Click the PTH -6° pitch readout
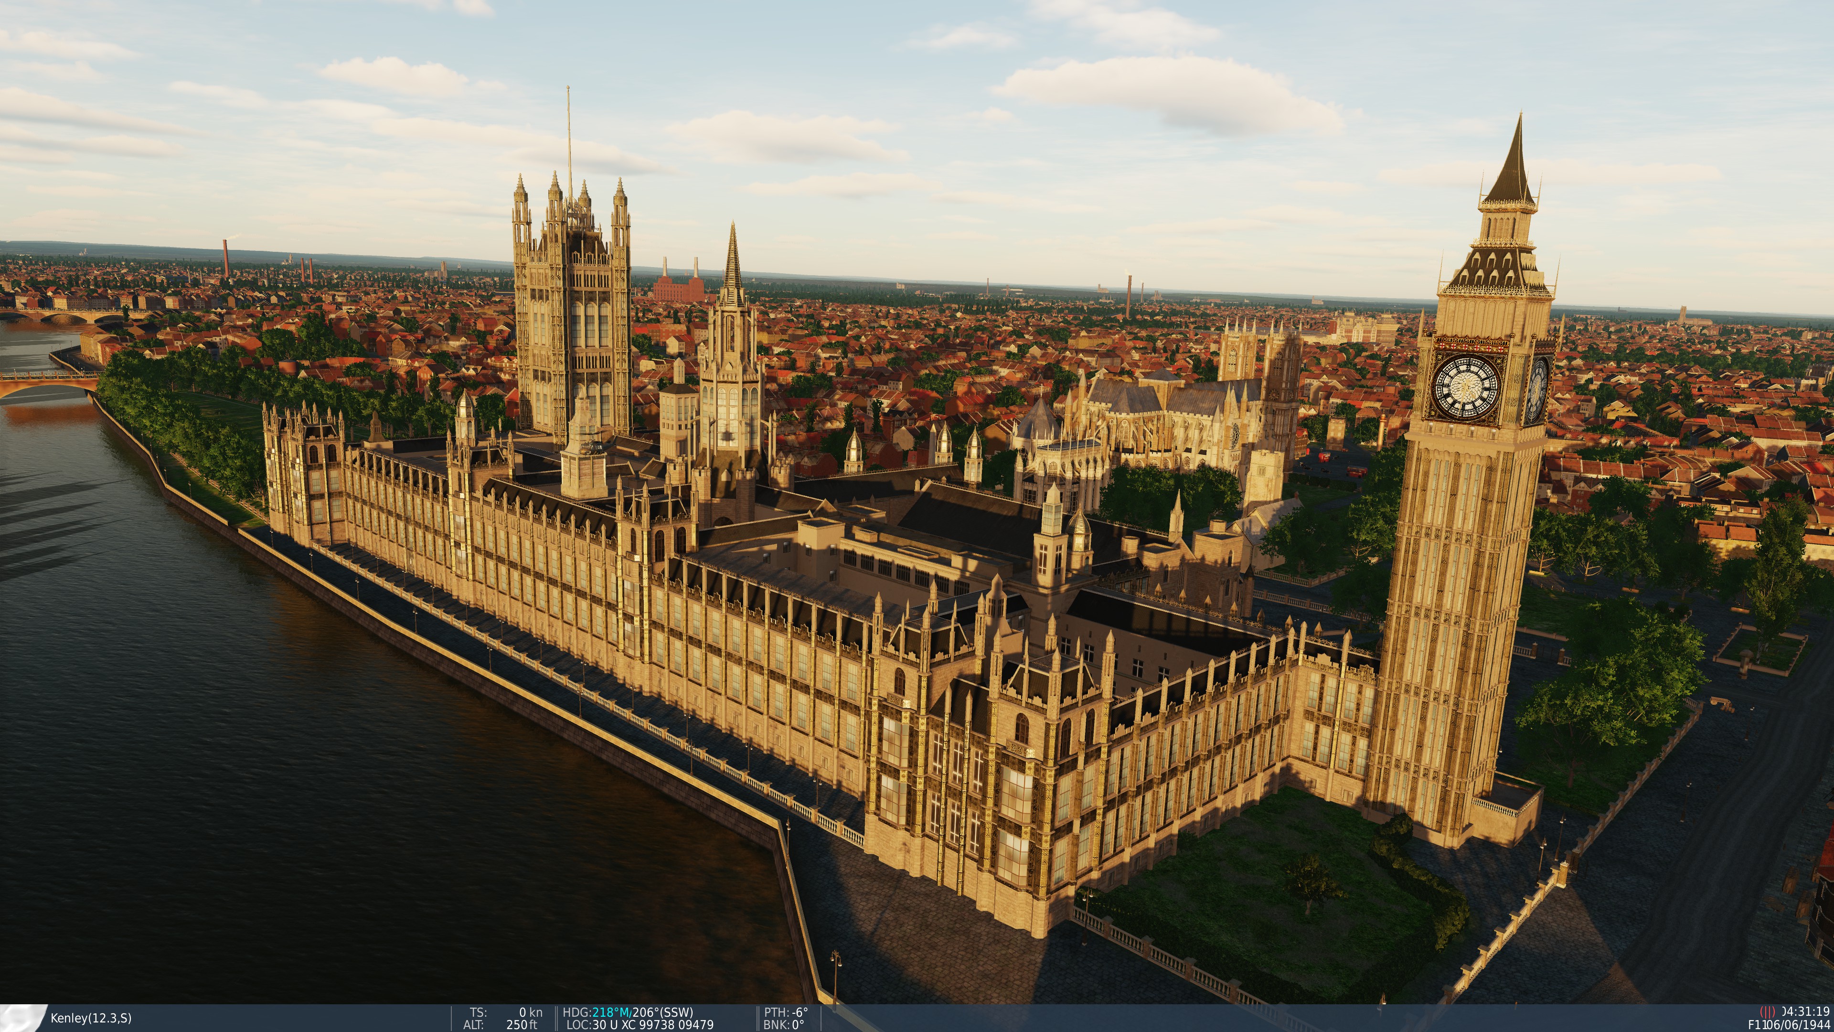This screenshot has width=1834, height=1032. point(786,1012)
